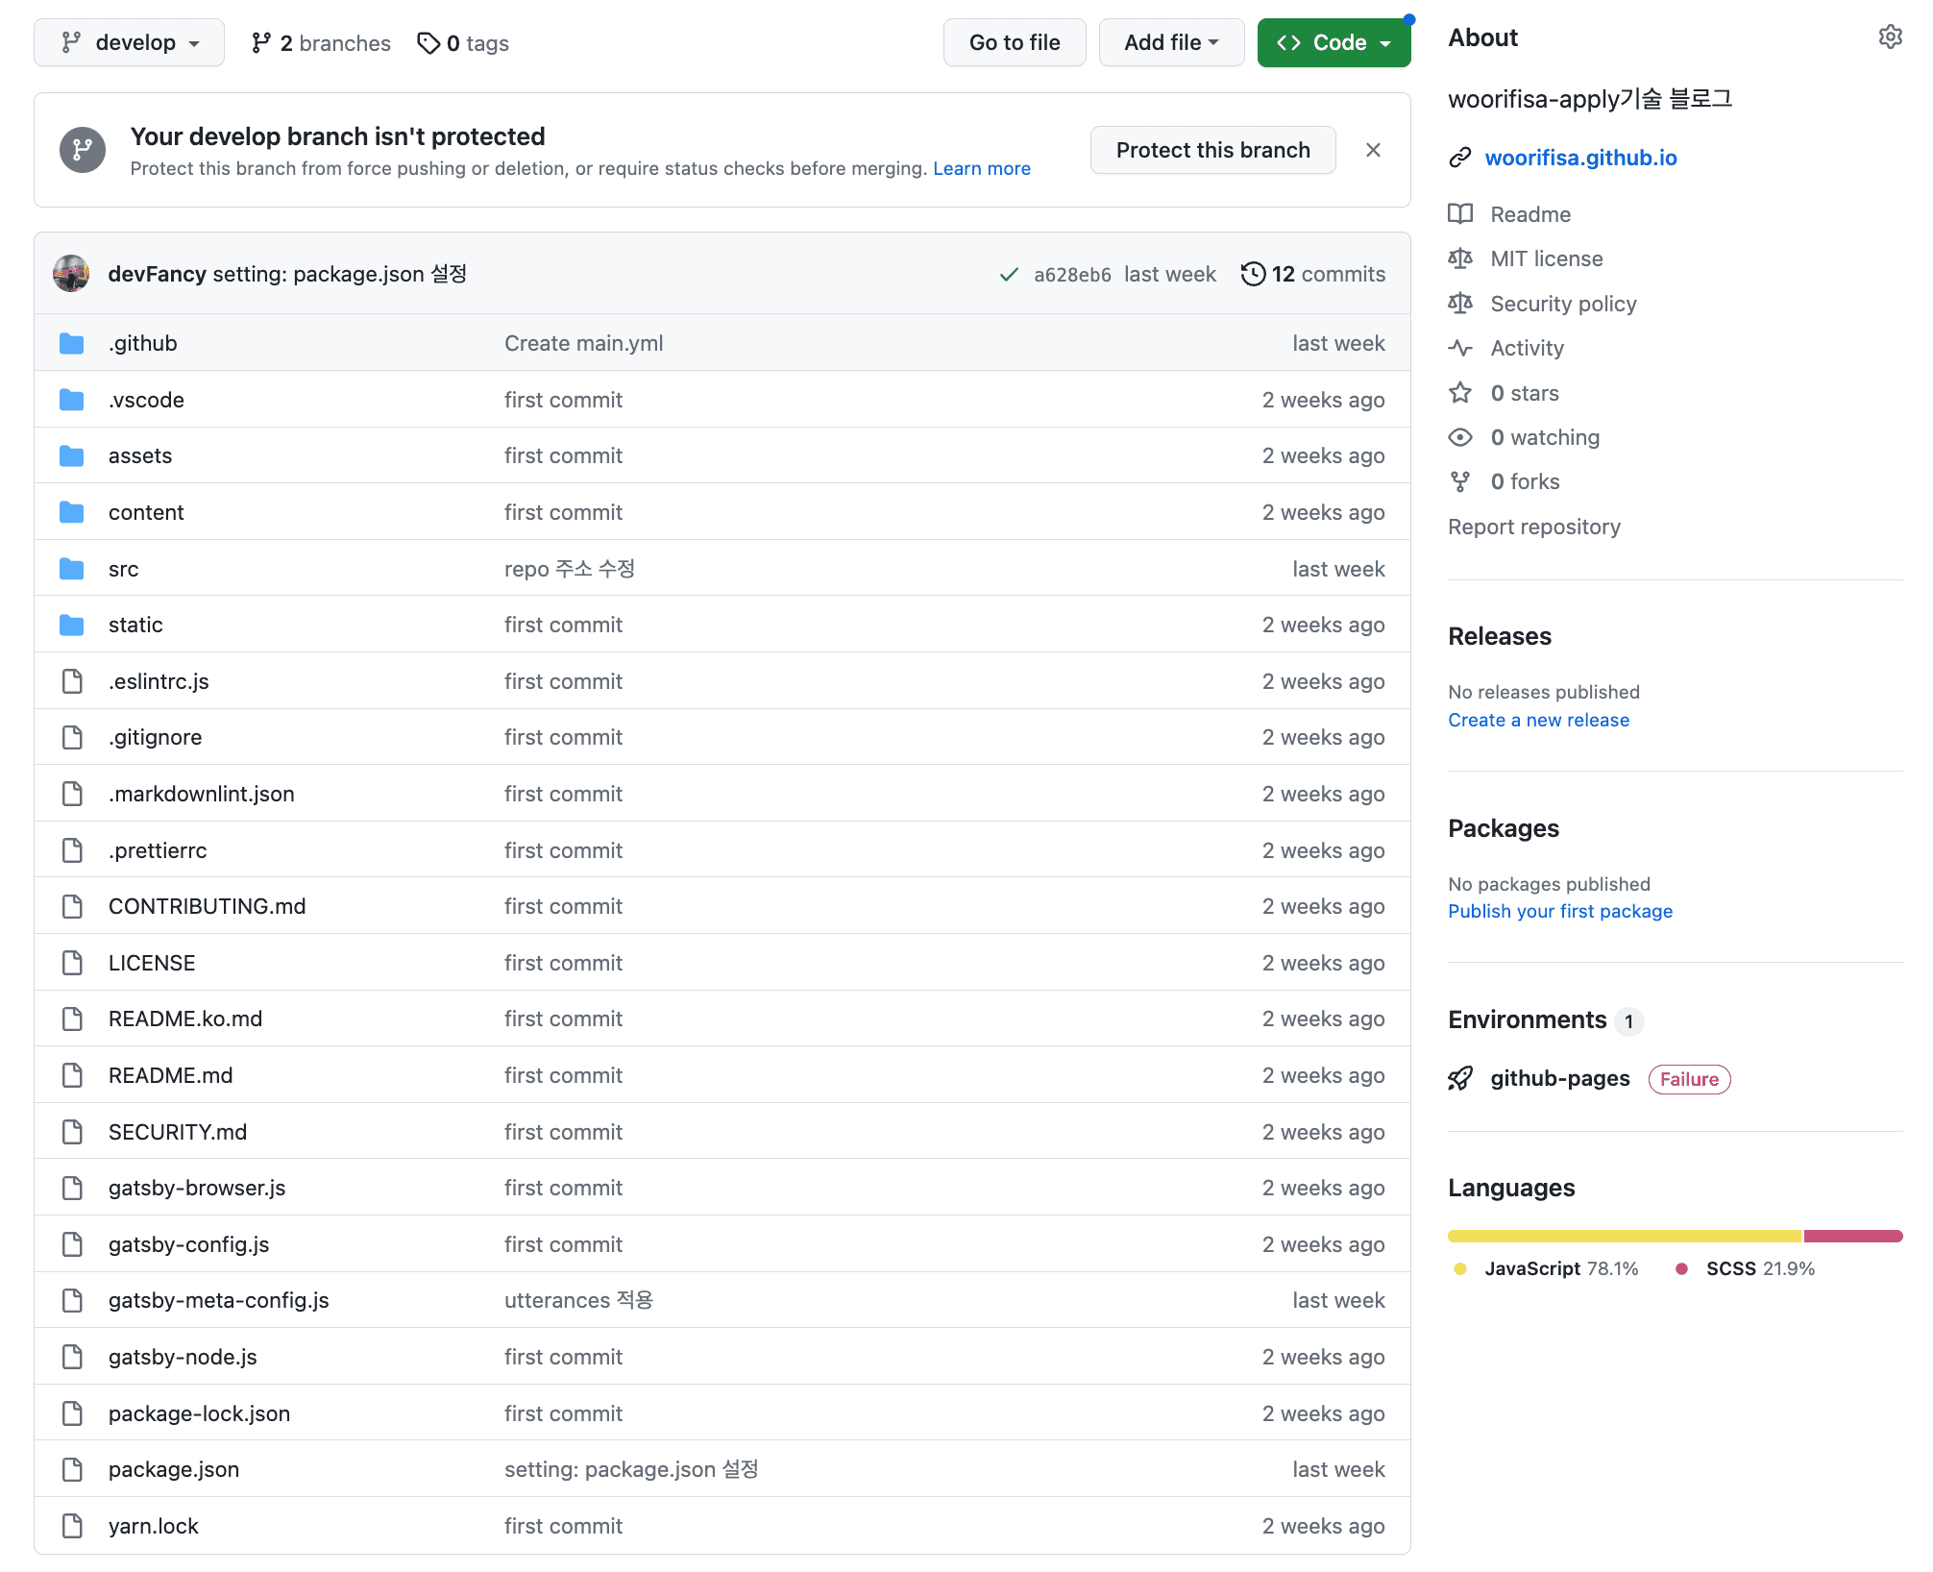Click the Activity pulse icon
1933x1572 pixels.
click(x=1459, y=348)
